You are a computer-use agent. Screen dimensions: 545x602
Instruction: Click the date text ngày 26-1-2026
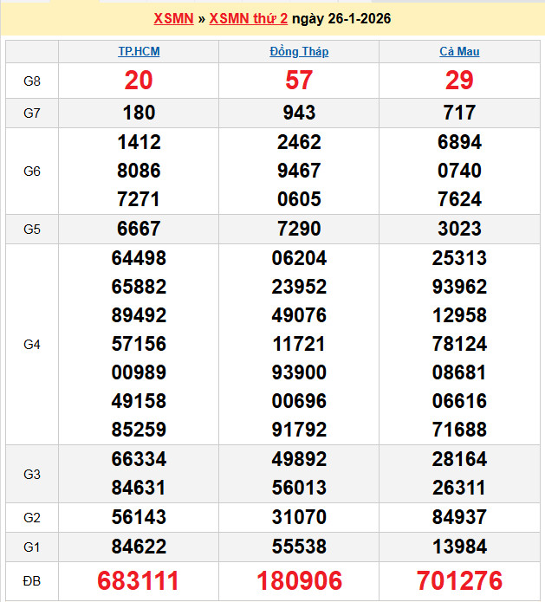341,18
